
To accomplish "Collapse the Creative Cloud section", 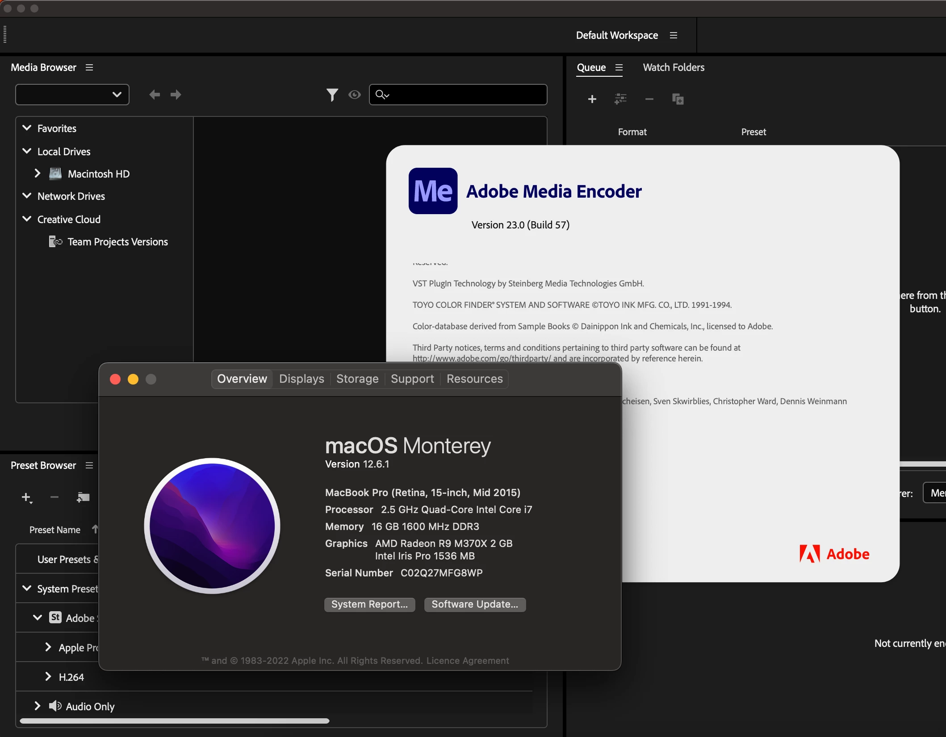I will pyautogui.click(x=27, y=219).
